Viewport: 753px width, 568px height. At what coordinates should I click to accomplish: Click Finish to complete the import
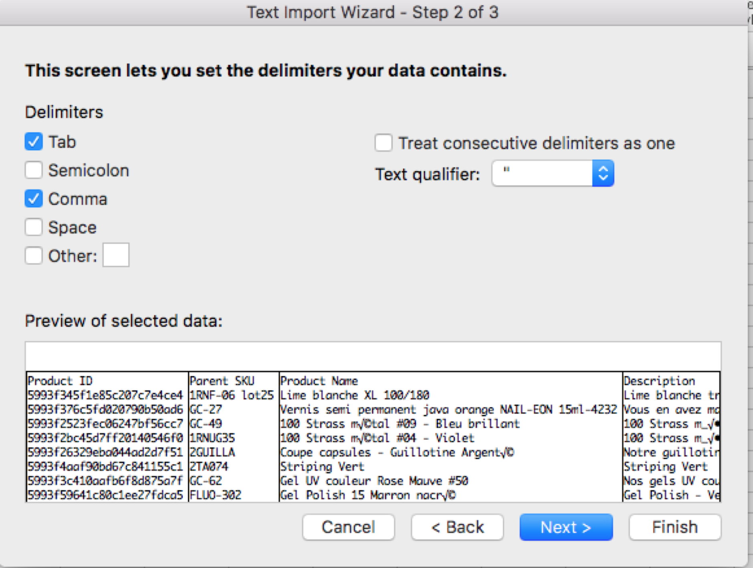[x=675, y=527]
